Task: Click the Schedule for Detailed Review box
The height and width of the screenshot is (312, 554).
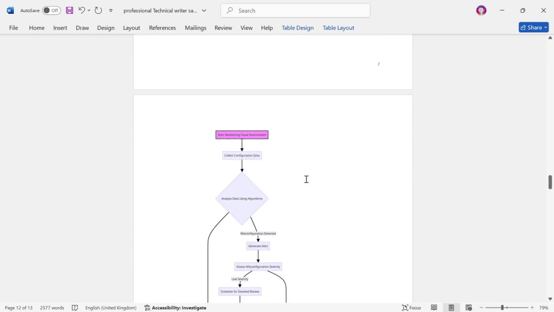Action: coord(240,291)
